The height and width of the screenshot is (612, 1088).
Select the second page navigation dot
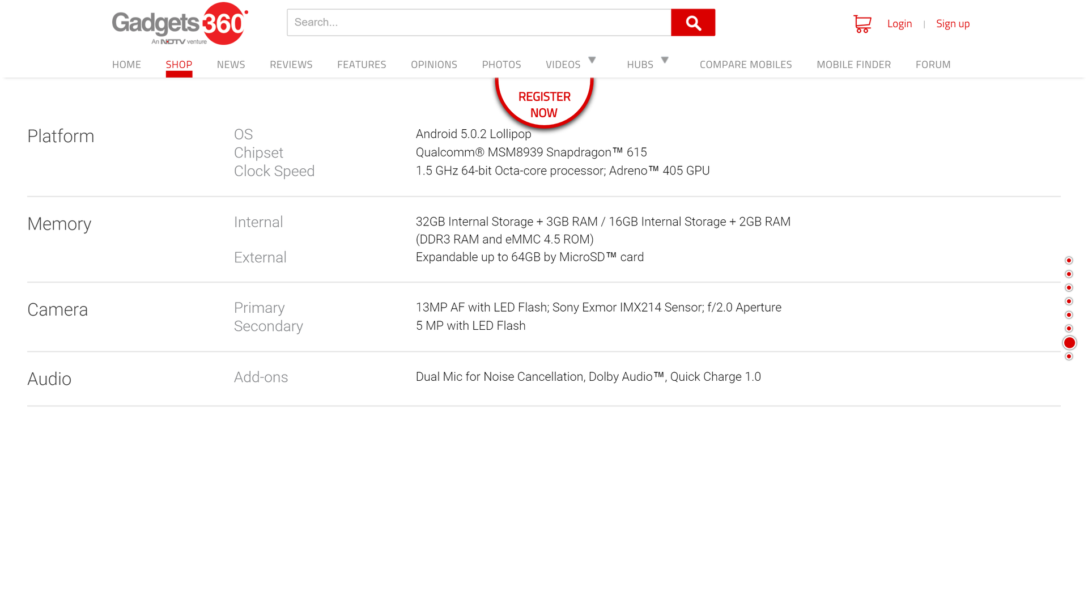(x=1069, y=274)
